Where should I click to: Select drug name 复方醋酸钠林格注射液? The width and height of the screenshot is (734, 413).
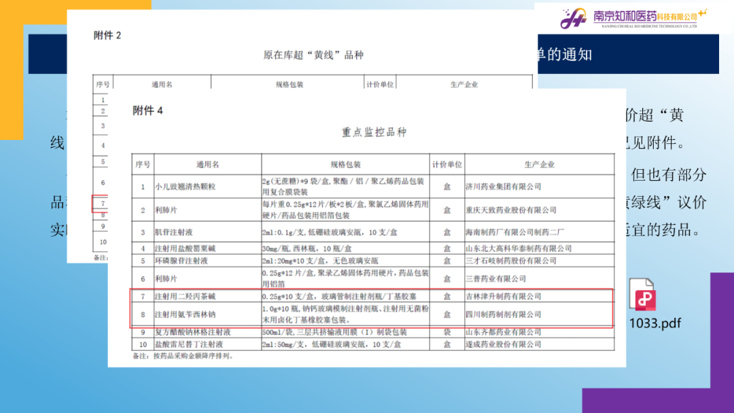(193, 332)
